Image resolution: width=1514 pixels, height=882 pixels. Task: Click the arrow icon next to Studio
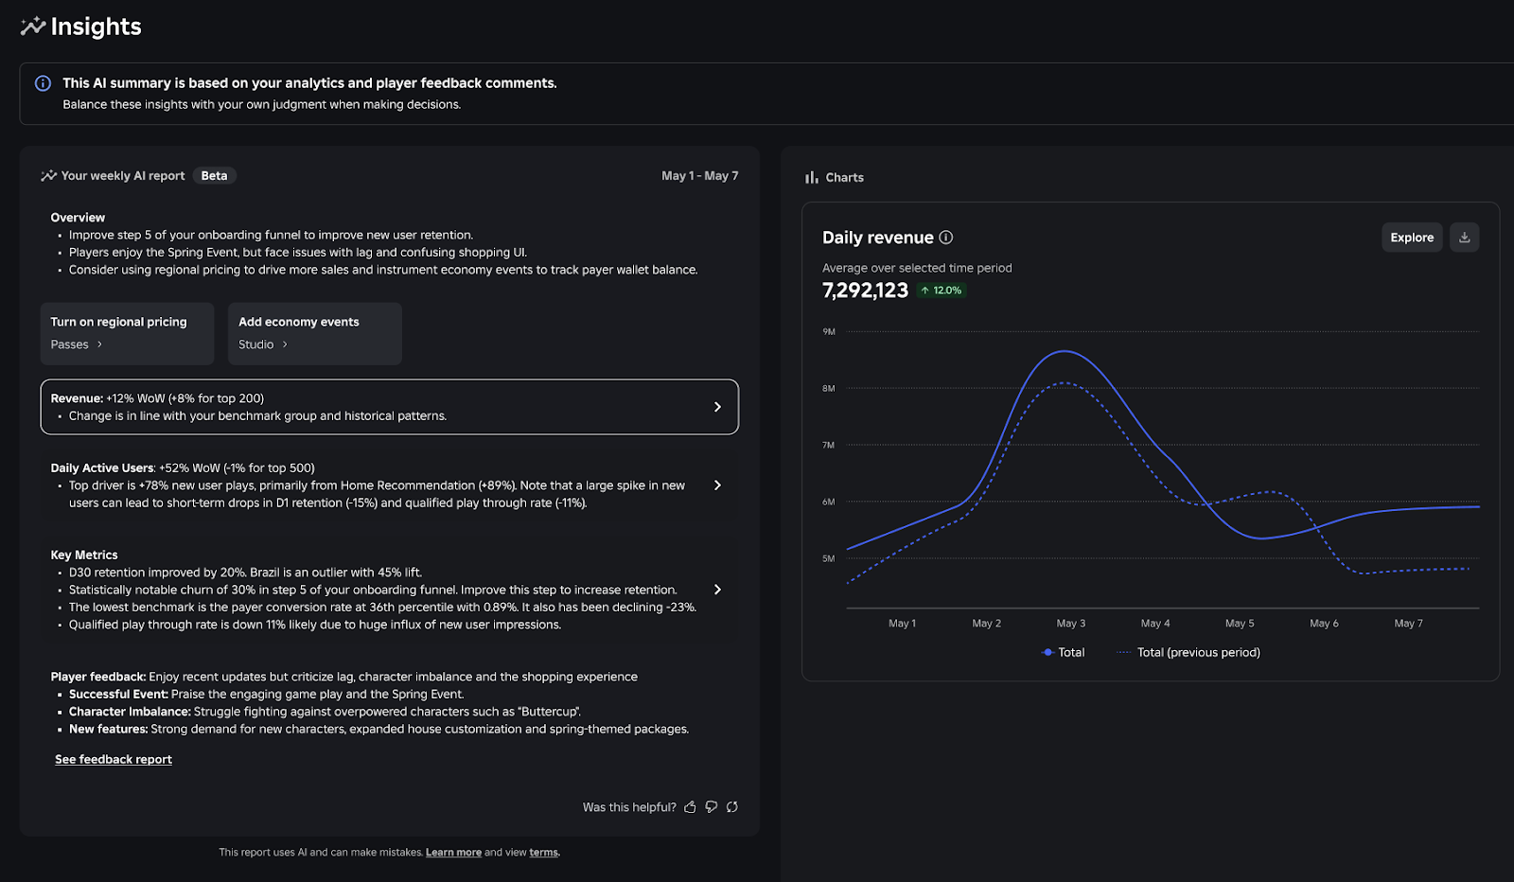click(285, 344)
